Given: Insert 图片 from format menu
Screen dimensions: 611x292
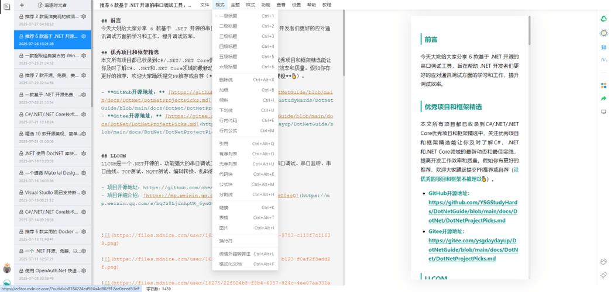Looking at the screenshot, I should tap(245, 227).
